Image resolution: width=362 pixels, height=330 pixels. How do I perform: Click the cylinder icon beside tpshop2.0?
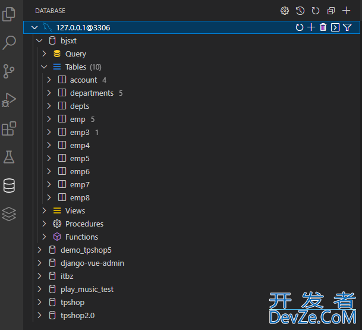pos(52,315)
